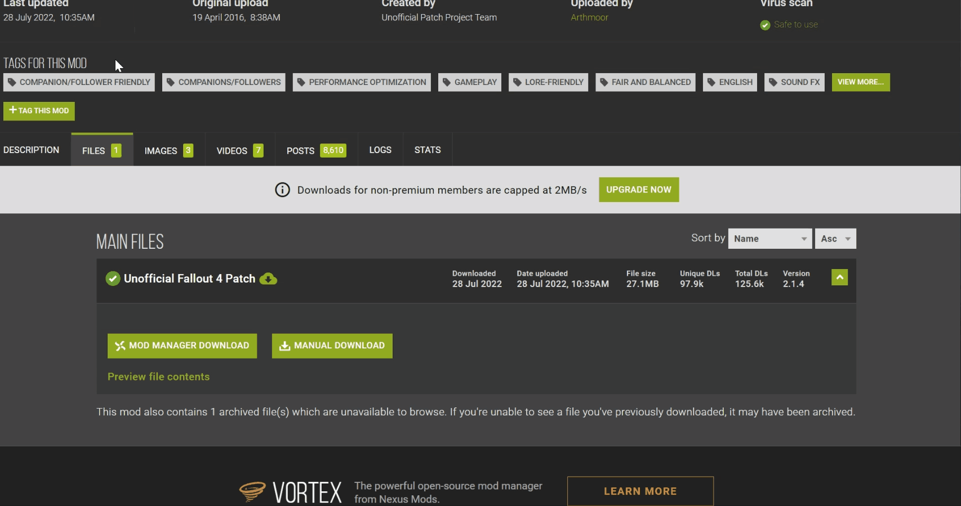The height and width of the screenshot is (506, 961).
Task: Click Unofficial Patch Project Team creator text
Action: 439,17
